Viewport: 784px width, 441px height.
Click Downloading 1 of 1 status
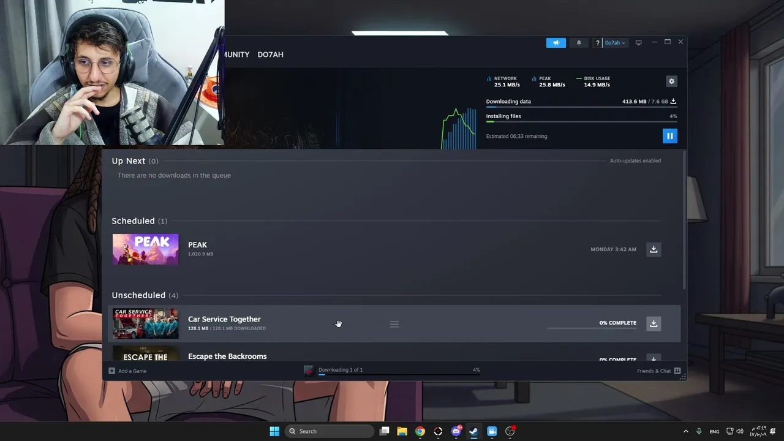(x=341, y=370)
